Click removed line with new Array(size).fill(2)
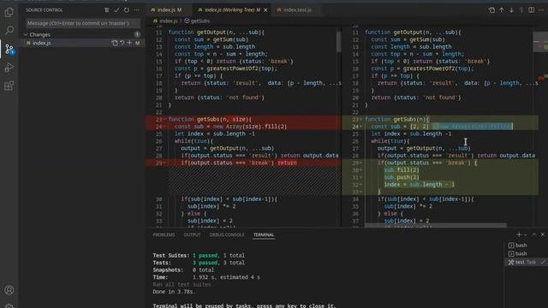Screen dimensions: 548x308 (230, 127)
